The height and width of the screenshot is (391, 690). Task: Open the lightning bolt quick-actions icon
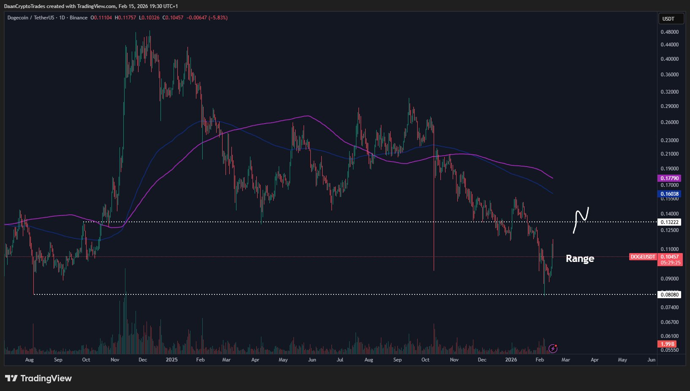554,348
